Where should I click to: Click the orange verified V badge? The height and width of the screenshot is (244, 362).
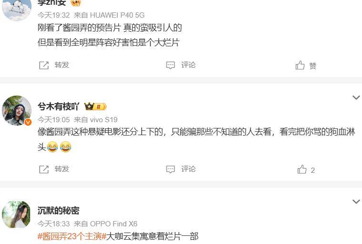click(x=28, y=122)
